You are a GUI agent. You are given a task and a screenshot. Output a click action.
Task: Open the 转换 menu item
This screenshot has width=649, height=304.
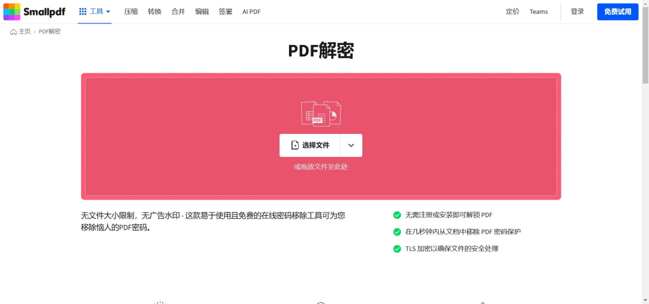[154, 11]
